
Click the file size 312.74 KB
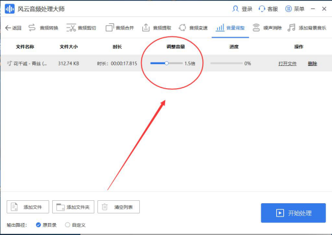68,64
